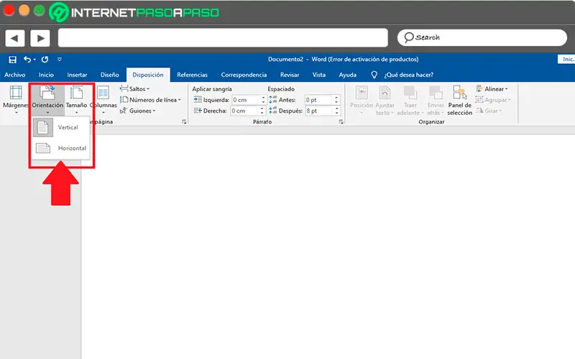The height and width of the screenshot is (359, 575).
Task: Choose Horizontal orientation
Action: pyautogui.click(x=60, y=148)
